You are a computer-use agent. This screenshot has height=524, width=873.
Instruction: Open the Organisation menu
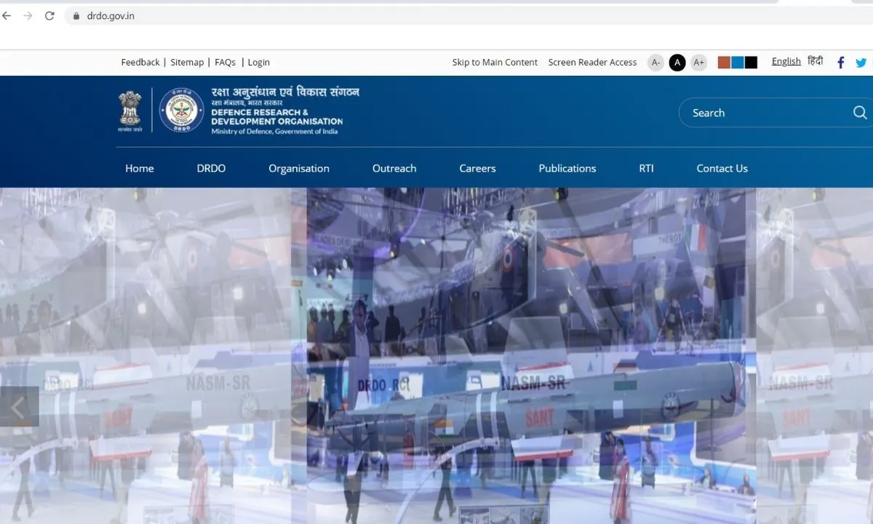coord(299,168)
